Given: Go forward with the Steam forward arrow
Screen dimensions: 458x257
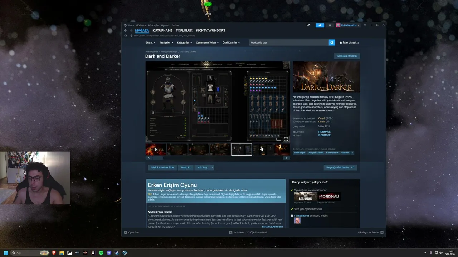Looking at the screenshot, I should [131, 31].
